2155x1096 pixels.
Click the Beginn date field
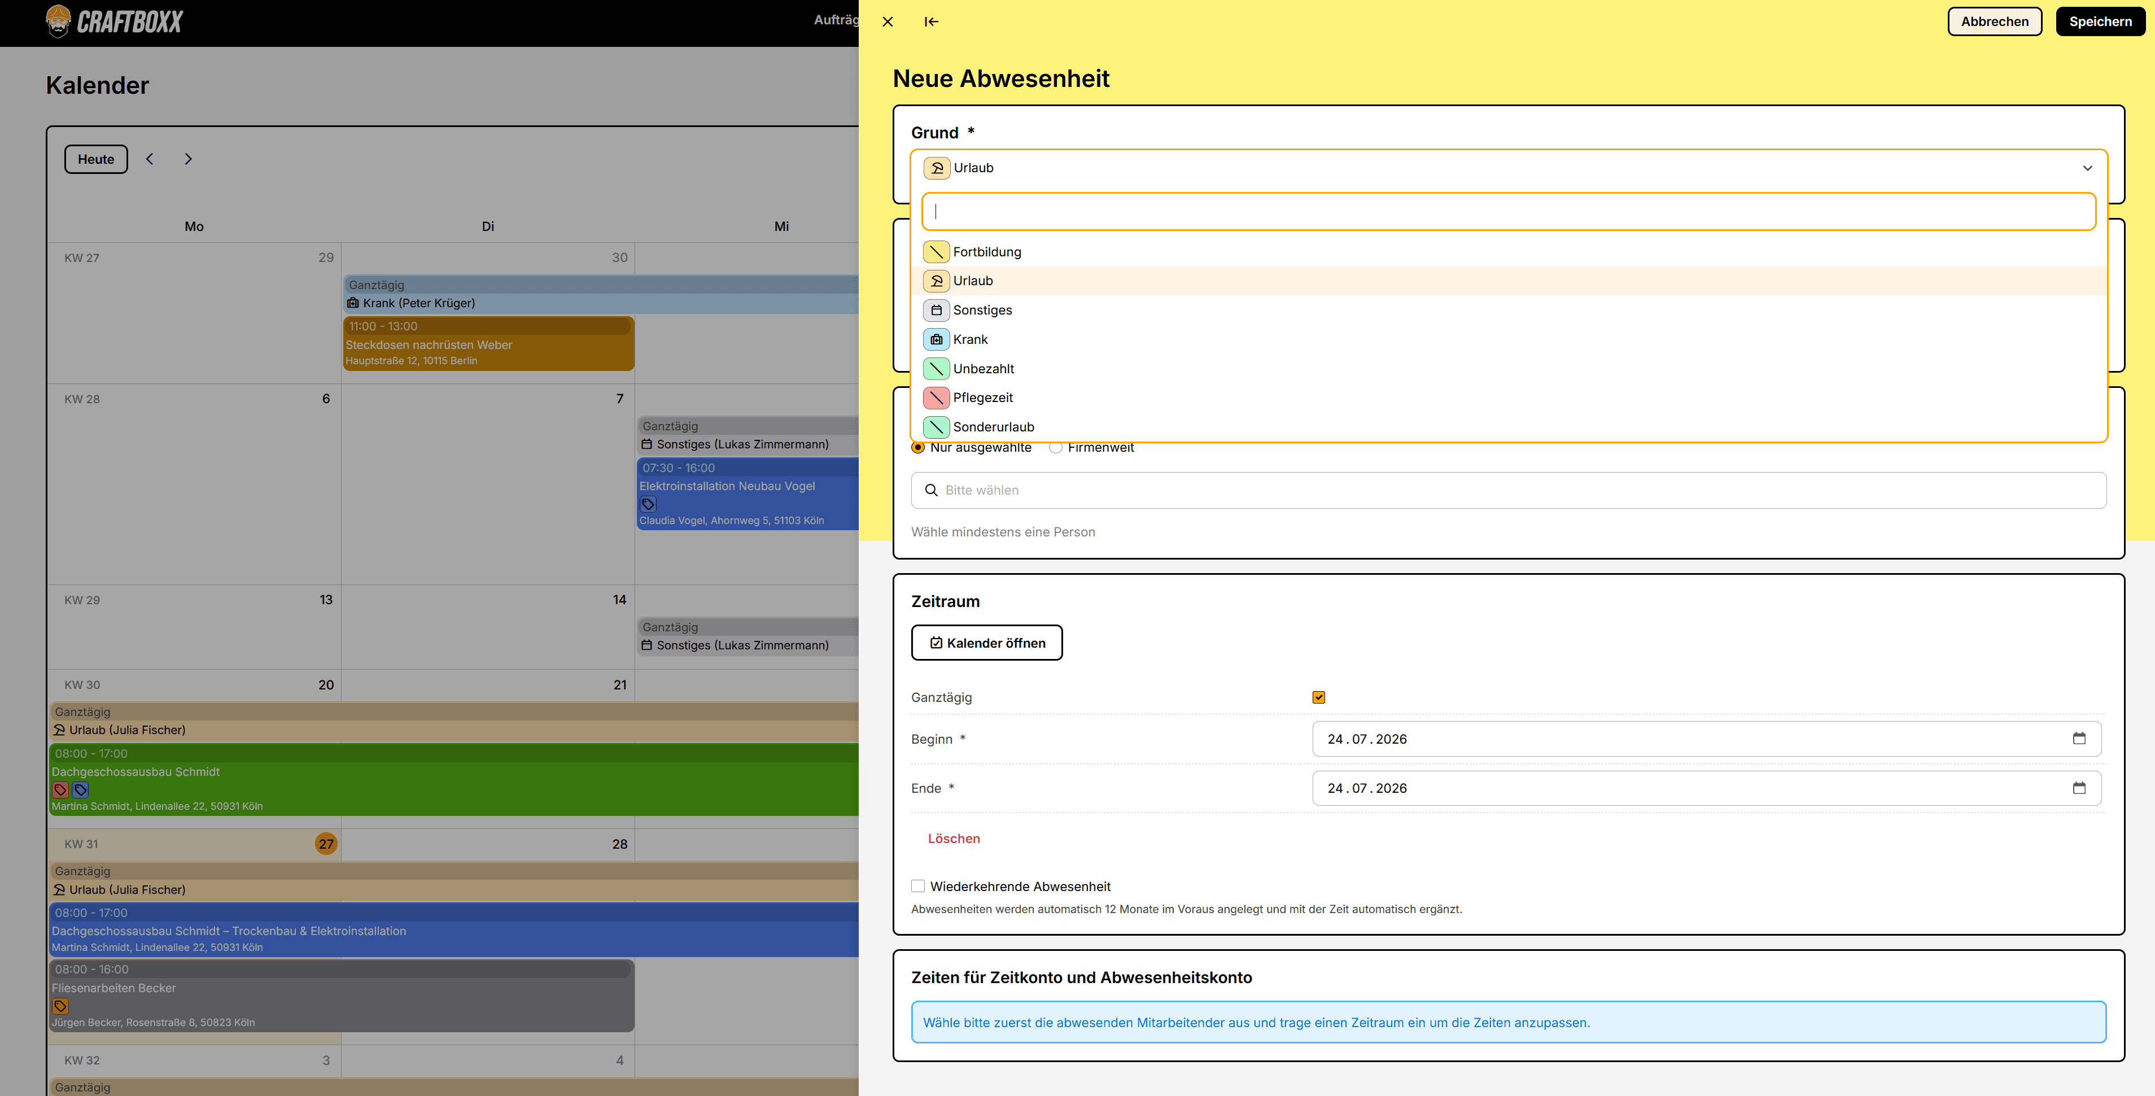pos(1707,739)
